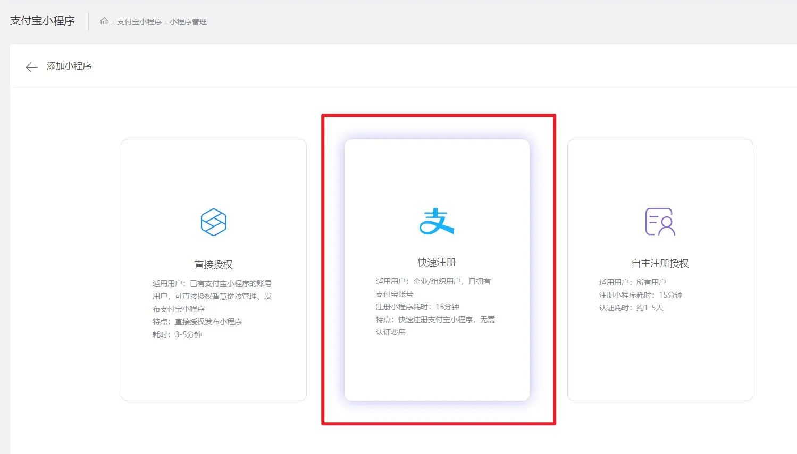Open 小程序管理 breadcrumb link

(x=188, y=22)
